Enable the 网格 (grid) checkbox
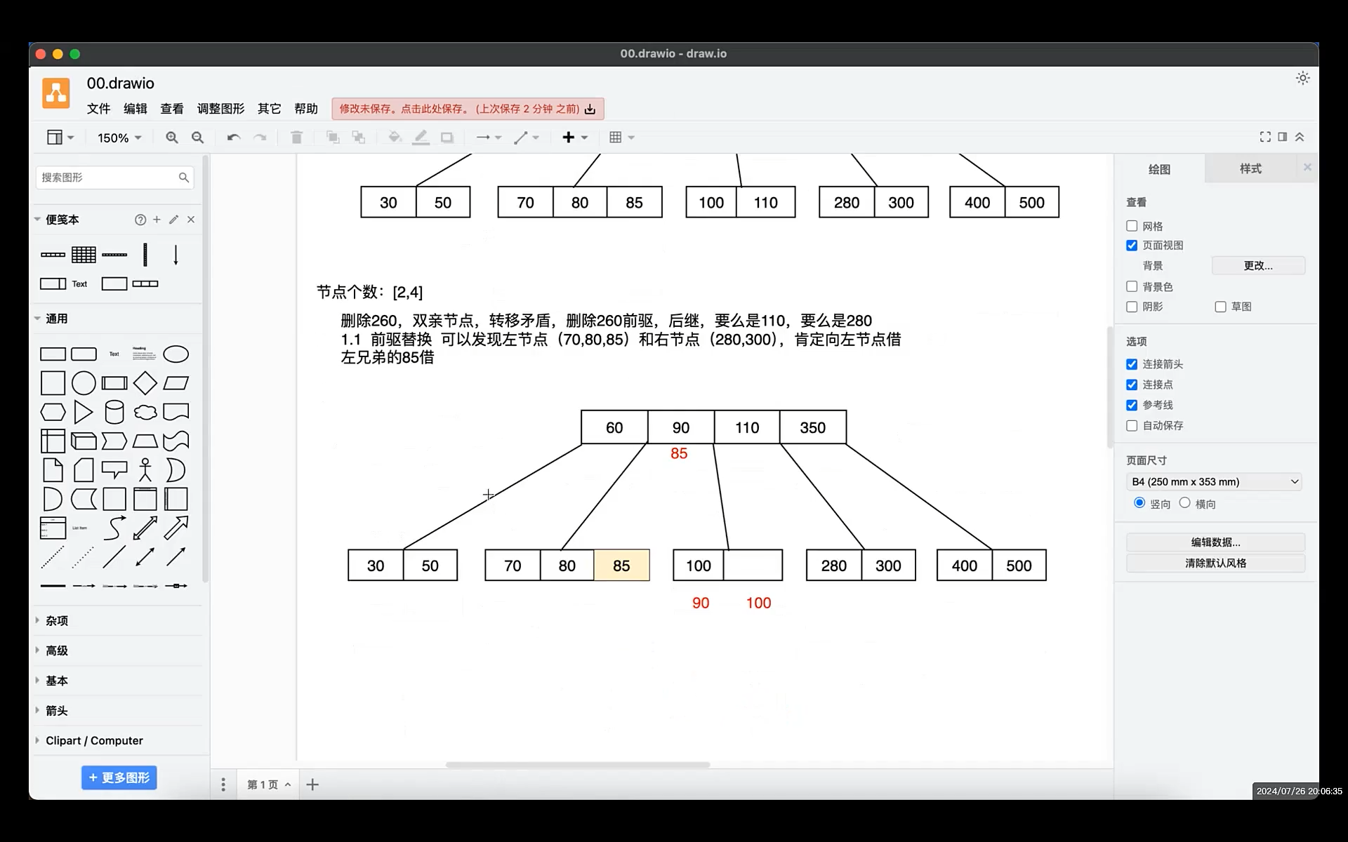The width and height of the screenshot is (1348, 842). pos(1131,225)
